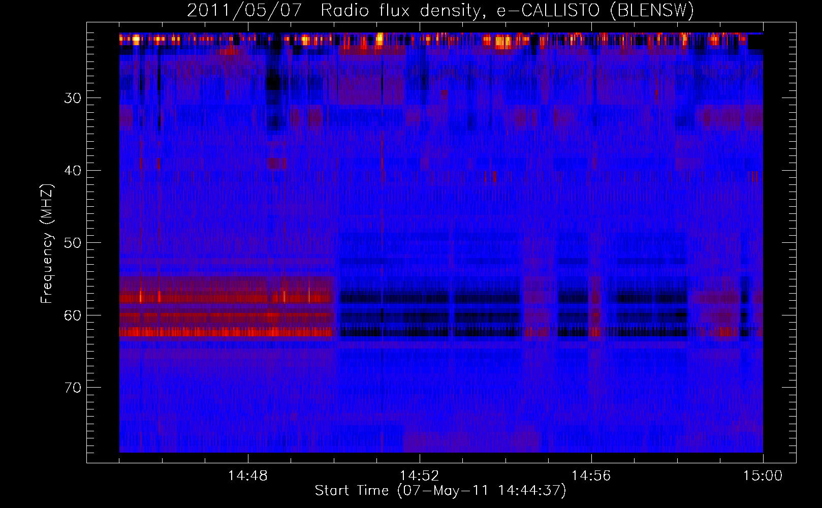This screenshot has width=822, height=508.
Task: Select the 15:00 time tick label
Action: pyautogui.click(x=763, y=476)
